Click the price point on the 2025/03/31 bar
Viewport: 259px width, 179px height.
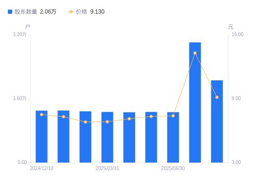tap(107, 122)
